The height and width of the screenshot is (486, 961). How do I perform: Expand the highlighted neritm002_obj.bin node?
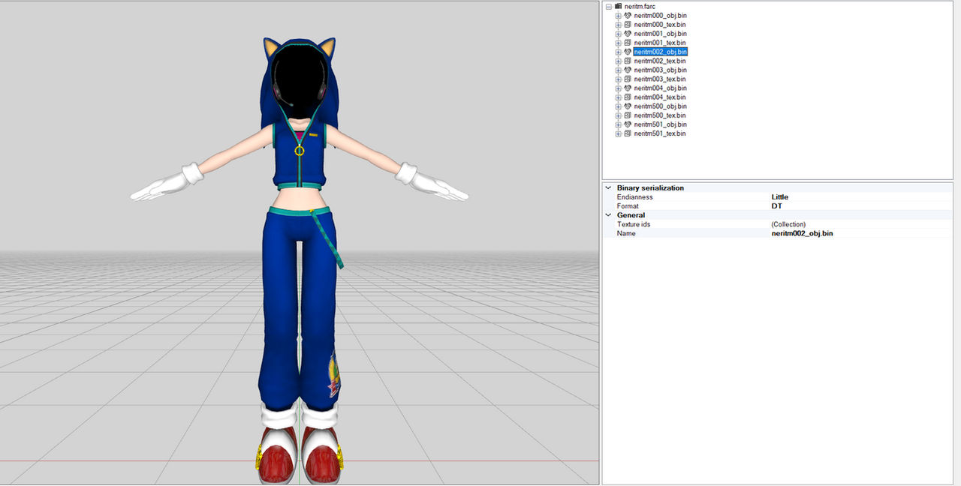pos(619,52)
